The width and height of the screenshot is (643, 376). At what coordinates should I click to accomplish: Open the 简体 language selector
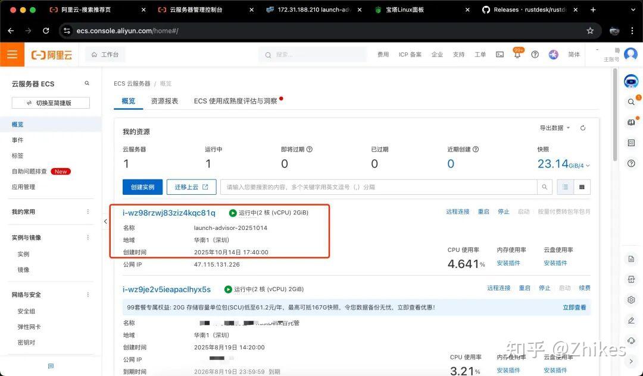tap(574, 55)
